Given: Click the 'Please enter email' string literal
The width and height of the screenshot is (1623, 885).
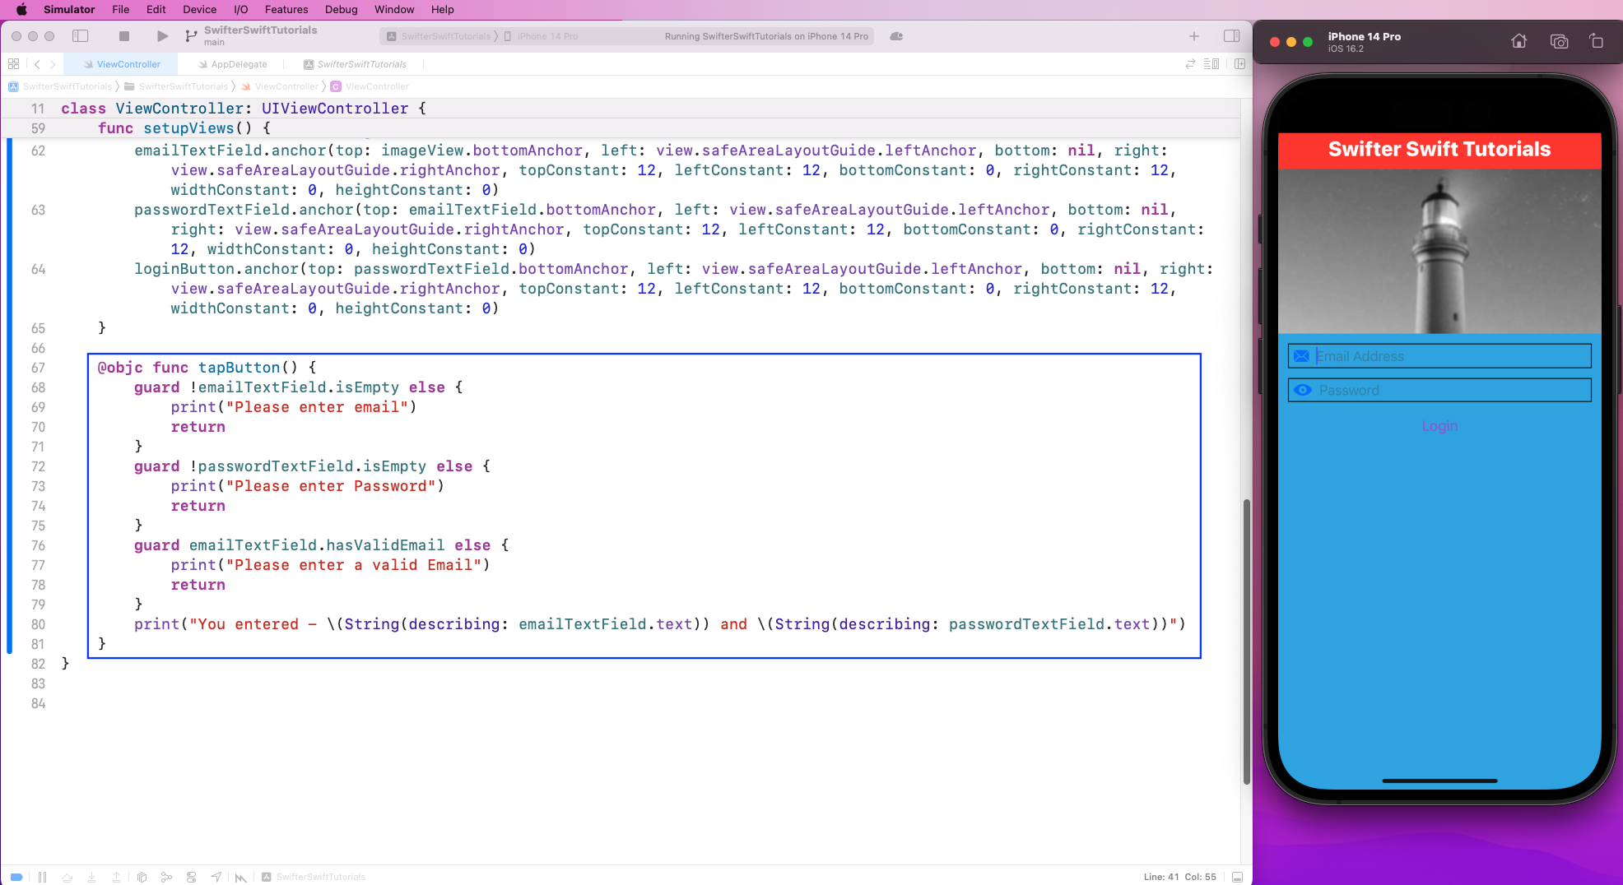Looking at the screenshot, I should 317,407.
